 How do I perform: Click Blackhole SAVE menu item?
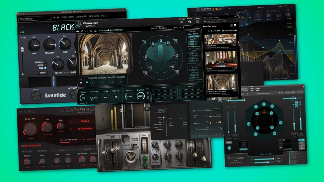click(71, 17)
